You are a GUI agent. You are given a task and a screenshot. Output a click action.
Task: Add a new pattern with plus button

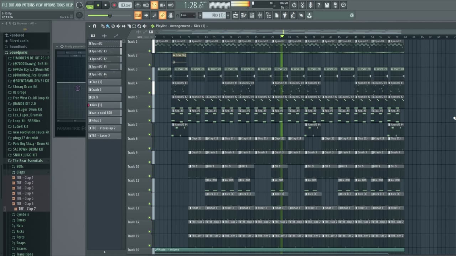(x=104, y=252)
